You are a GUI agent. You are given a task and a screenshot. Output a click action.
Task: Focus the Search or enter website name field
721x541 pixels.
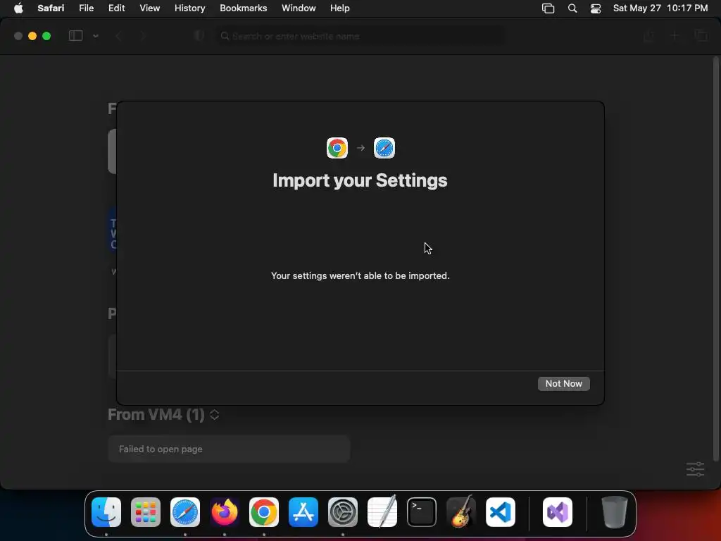click(x=360, y=36)
